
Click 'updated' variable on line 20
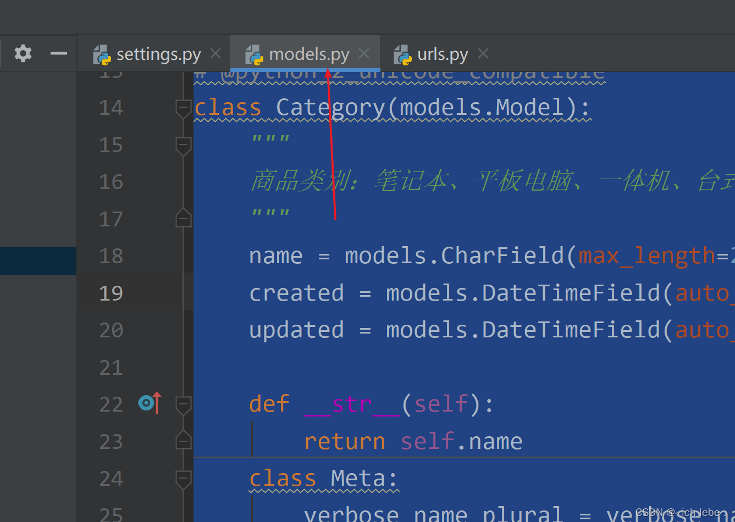click(x=296, y=330)
